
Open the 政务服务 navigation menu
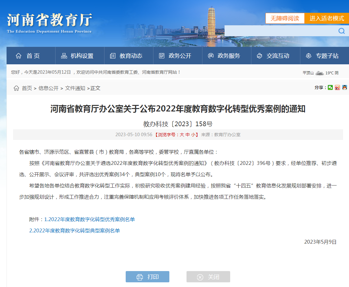tap(226, 56)
